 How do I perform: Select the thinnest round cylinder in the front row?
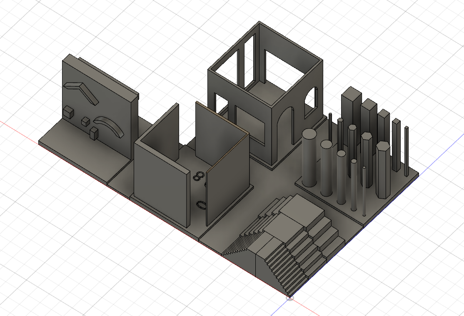click(x=364, y=192)
